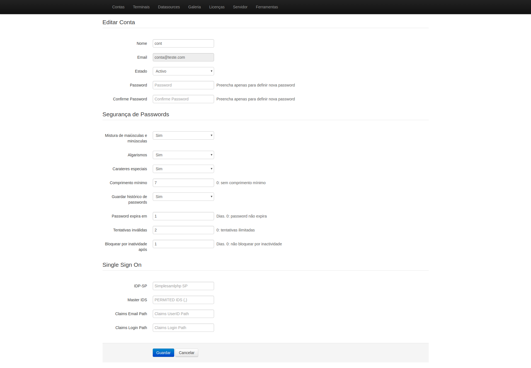Click the Algarismos label

click(x=137, y=155)
